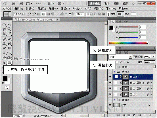Hide the 形状 1 layer
Screen dimensions: 157x118
click(x=110, y=94)
